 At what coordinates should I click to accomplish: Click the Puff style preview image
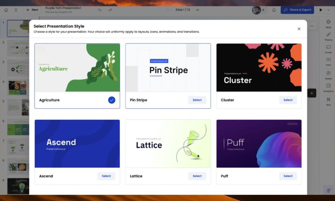point(259,144)
